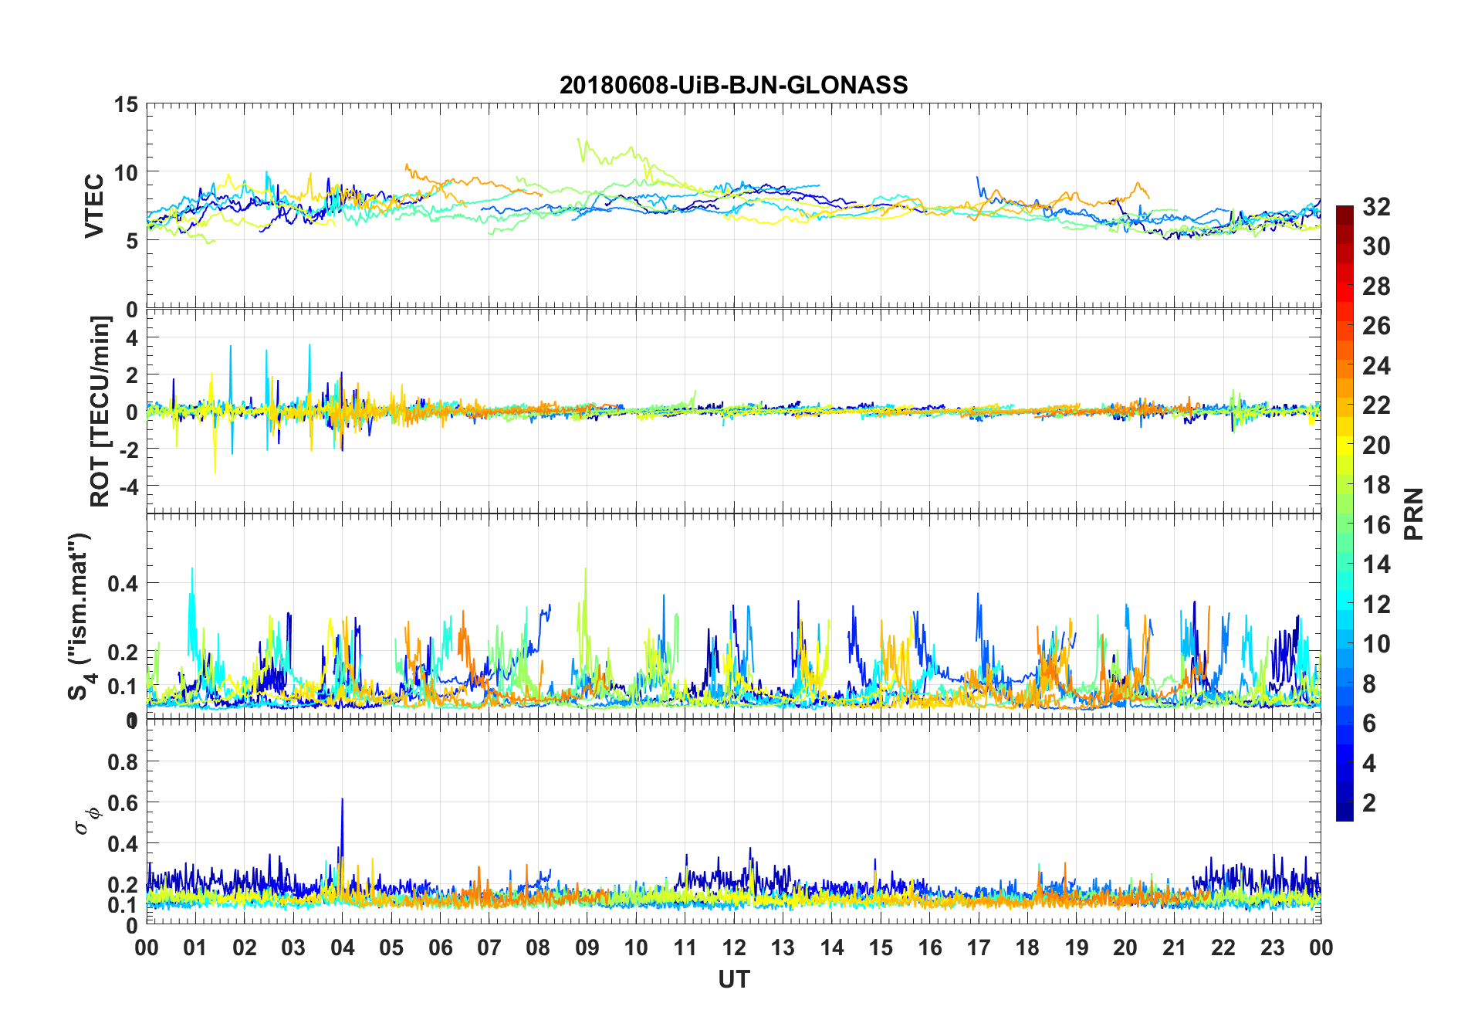Viewport: 1468px width, 1027px height.
Task: Click the plot title 20180608-UiB-BJN-GLONASS
Action: (x=733, y=85)
